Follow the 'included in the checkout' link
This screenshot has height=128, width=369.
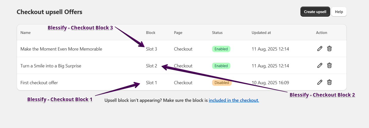pos(234,100)
